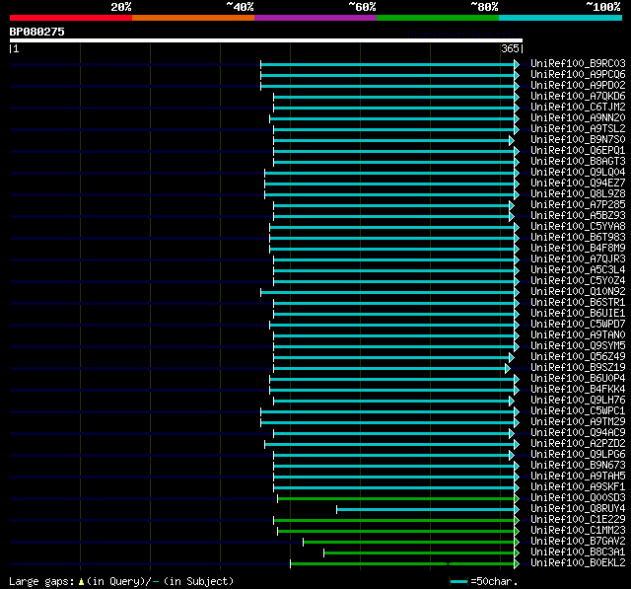Click the cyan 50char scale legend bar
631x589 pixels.
tap(458, 581)
